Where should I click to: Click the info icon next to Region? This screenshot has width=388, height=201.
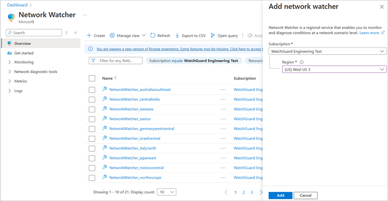pos(302,62)
